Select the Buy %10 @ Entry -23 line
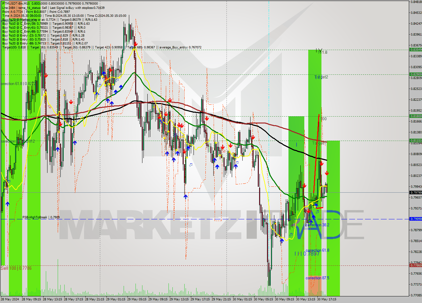 click(x=43, y=35)
